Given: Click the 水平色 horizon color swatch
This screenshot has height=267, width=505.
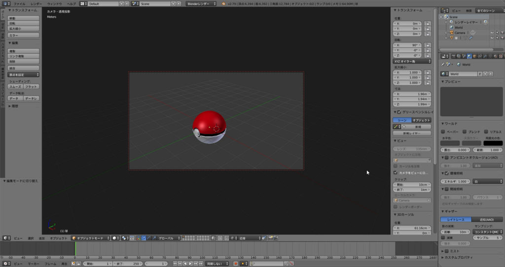Looking at the screenshot, I should point(450,143).
